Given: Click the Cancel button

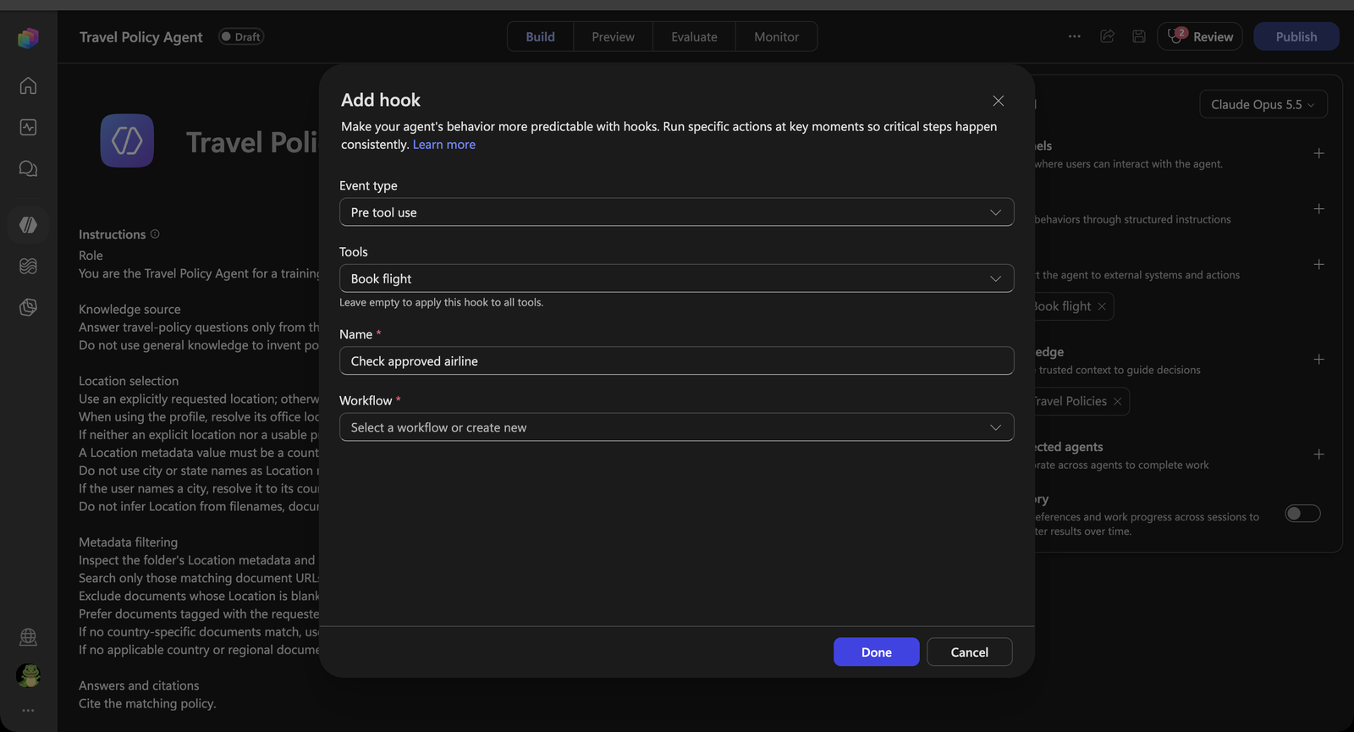Looking at the screenshot, I should click(969, 652).
